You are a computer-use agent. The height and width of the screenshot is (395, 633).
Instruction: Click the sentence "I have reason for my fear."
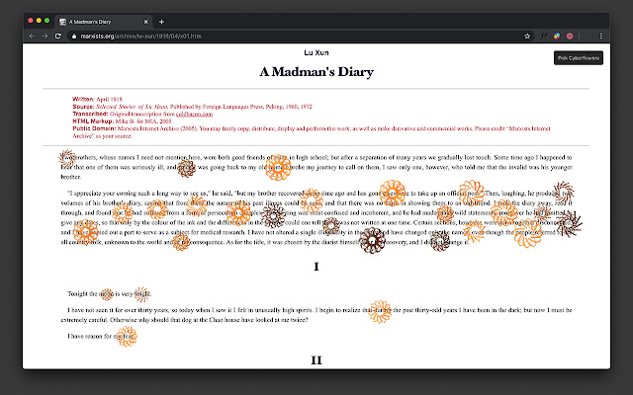[x=101, y=336]
